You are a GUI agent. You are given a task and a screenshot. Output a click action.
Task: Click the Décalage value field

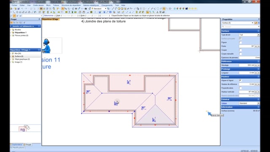point(247,65)
